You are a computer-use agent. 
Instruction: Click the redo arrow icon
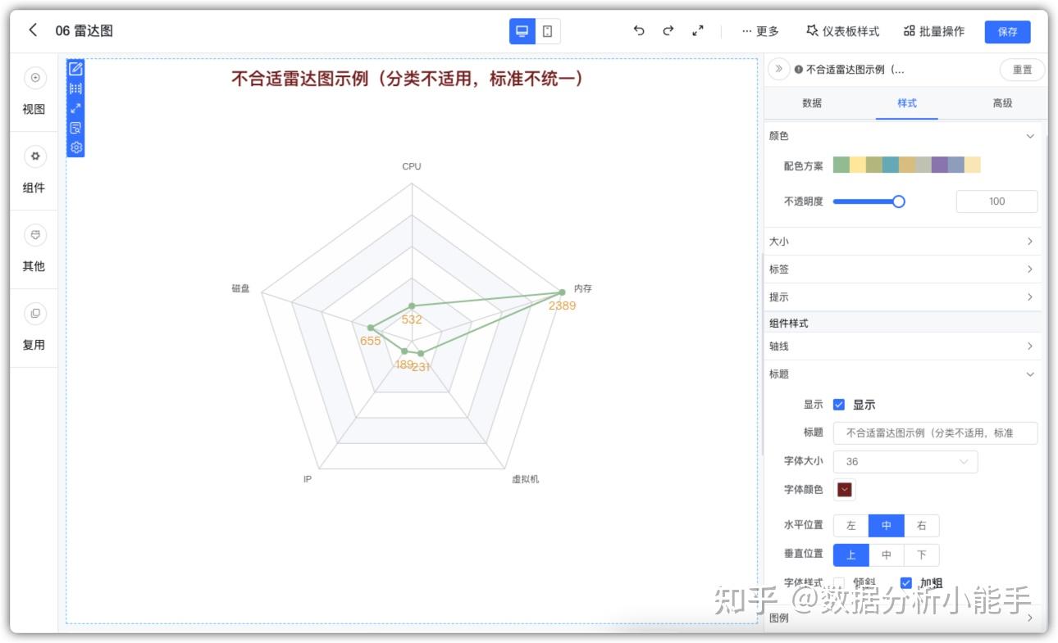[x=668, y=31]
